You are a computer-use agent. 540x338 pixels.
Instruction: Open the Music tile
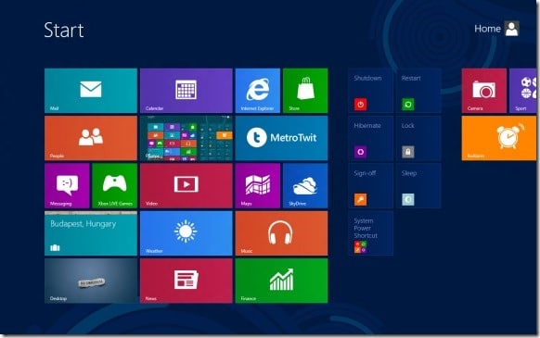coord(281,233)
